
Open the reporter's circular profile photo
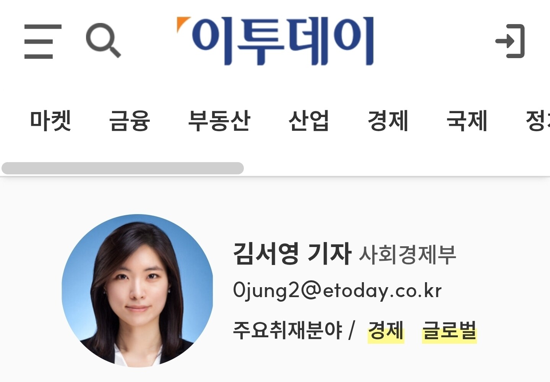point(138,291)
